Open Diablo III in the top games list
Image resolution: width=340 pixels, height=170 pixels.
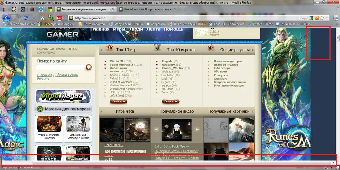coord(116,61)
